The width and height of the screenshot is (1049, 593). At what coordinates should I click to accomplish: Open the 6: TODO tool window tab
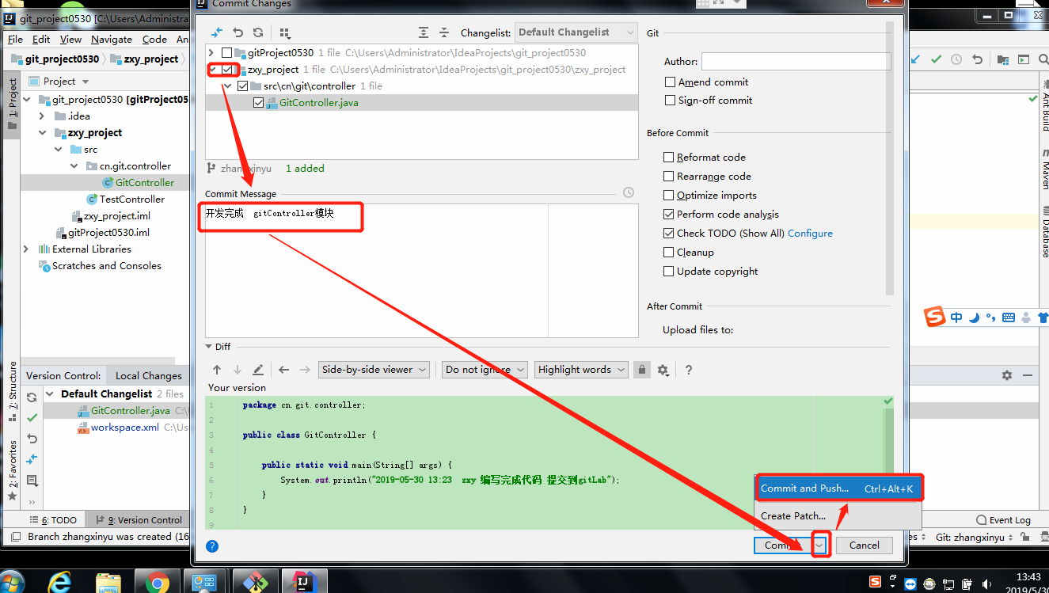tap(55, 520)
